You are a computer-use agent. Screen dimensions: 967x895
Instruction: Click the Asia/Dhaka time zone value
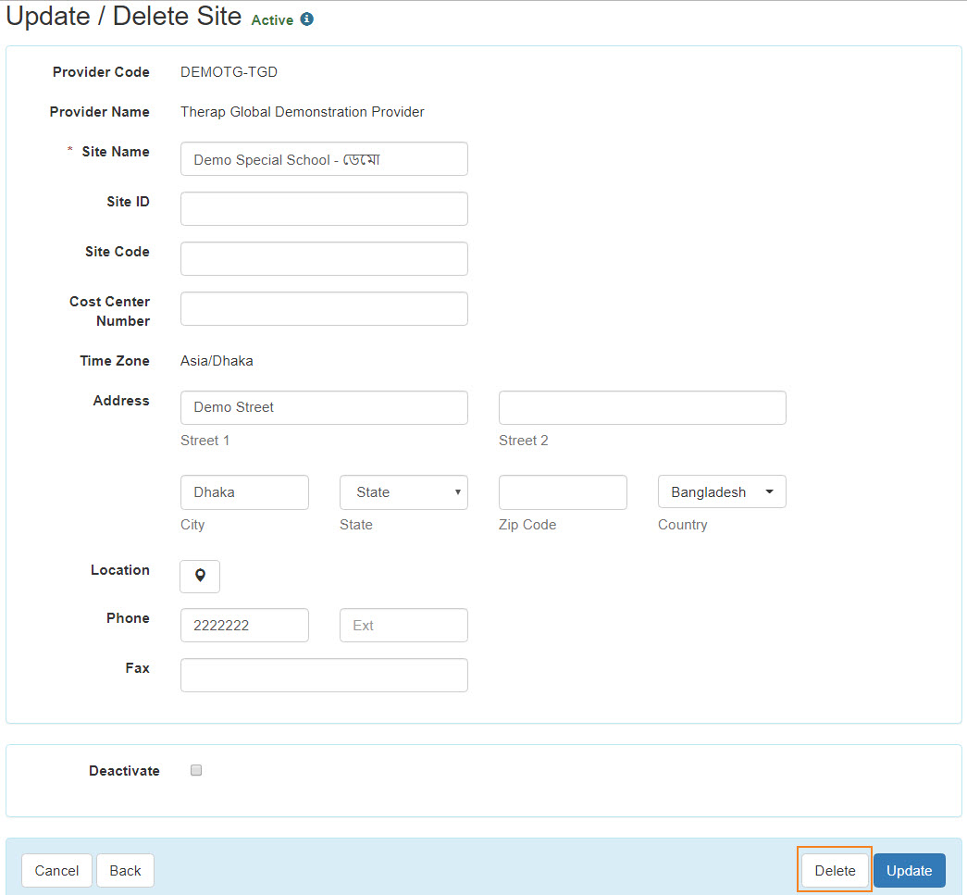pos(217,361)
